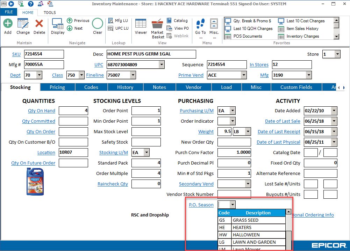Switch to the Pricing tab
350x251 pixels.
57,87
